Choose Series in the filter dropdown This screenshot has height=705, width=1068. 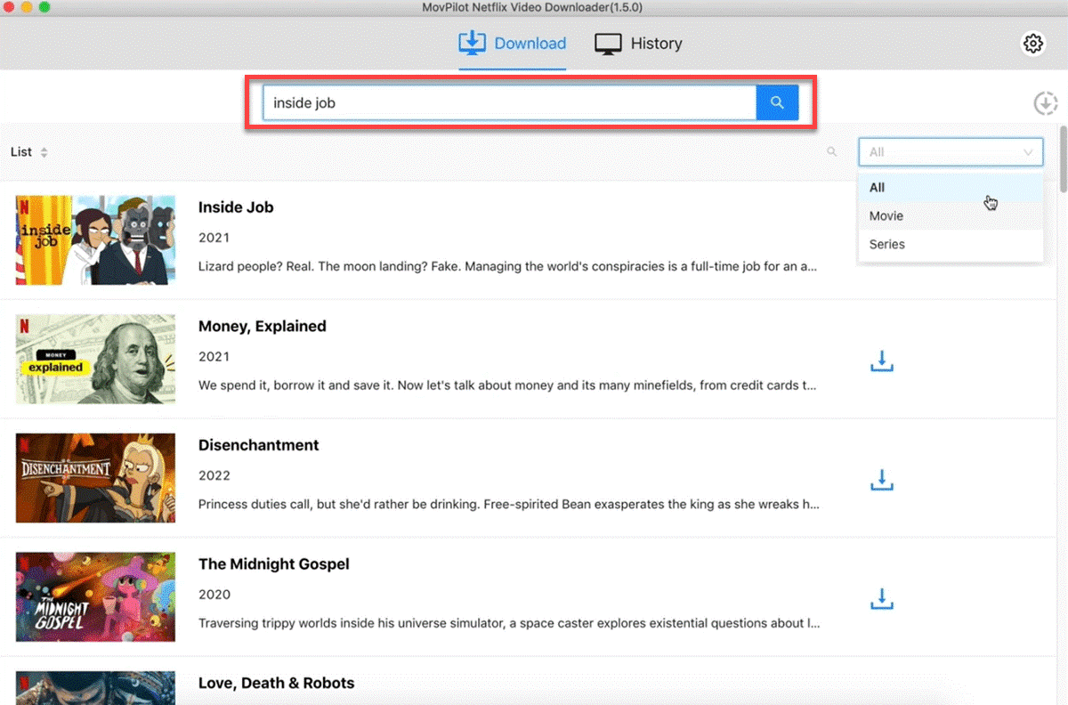(887, 245)
